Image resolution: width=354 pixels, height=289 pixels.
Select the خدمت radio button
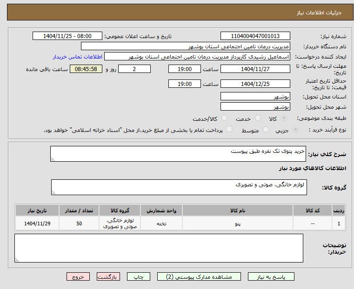(x=258, y=118)
